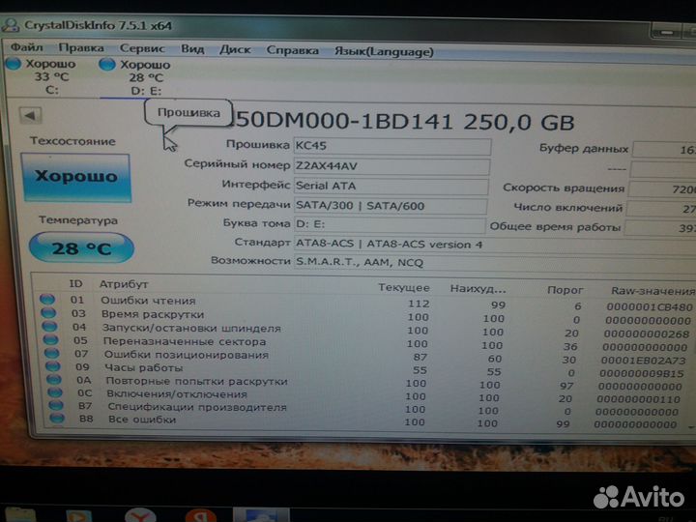This screenshot has height=522, width=696.
Task: Click the Интерфейс field Serial ATA
Action: point(391,186)
